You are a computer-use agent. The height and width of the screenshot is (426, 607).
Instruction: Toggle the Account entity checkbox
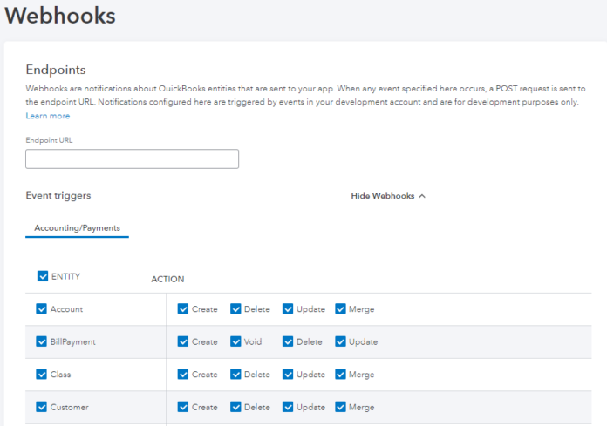point(42,309)
